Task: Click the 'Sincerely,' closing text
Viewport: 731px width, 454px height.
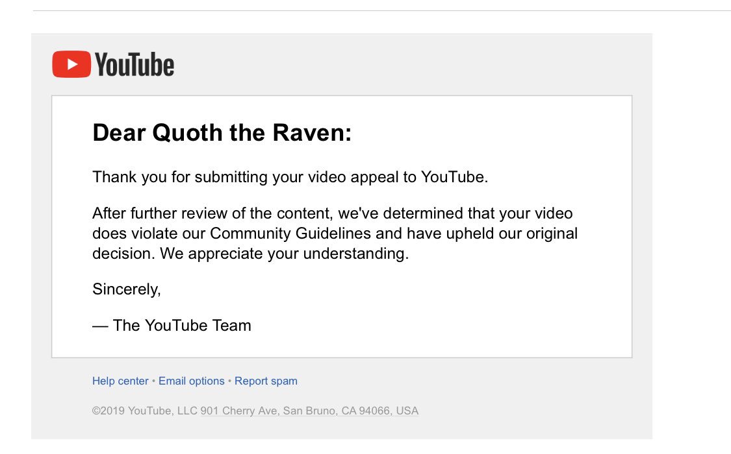Action: pos(126,289)
